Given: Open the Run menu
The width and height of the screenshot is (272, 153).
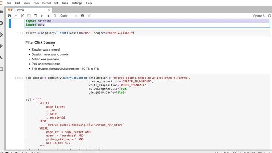Looking at the screenshot, I should (36, 3).
